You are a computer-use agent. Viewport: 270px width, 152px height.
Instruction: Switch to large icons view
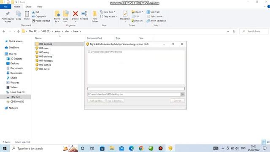[268, 142]
